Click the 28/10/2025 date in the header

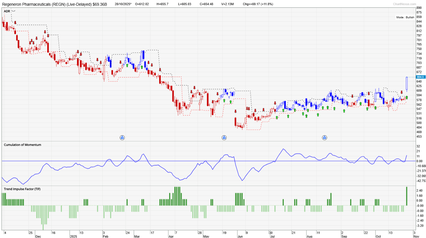tap(123, 4)
